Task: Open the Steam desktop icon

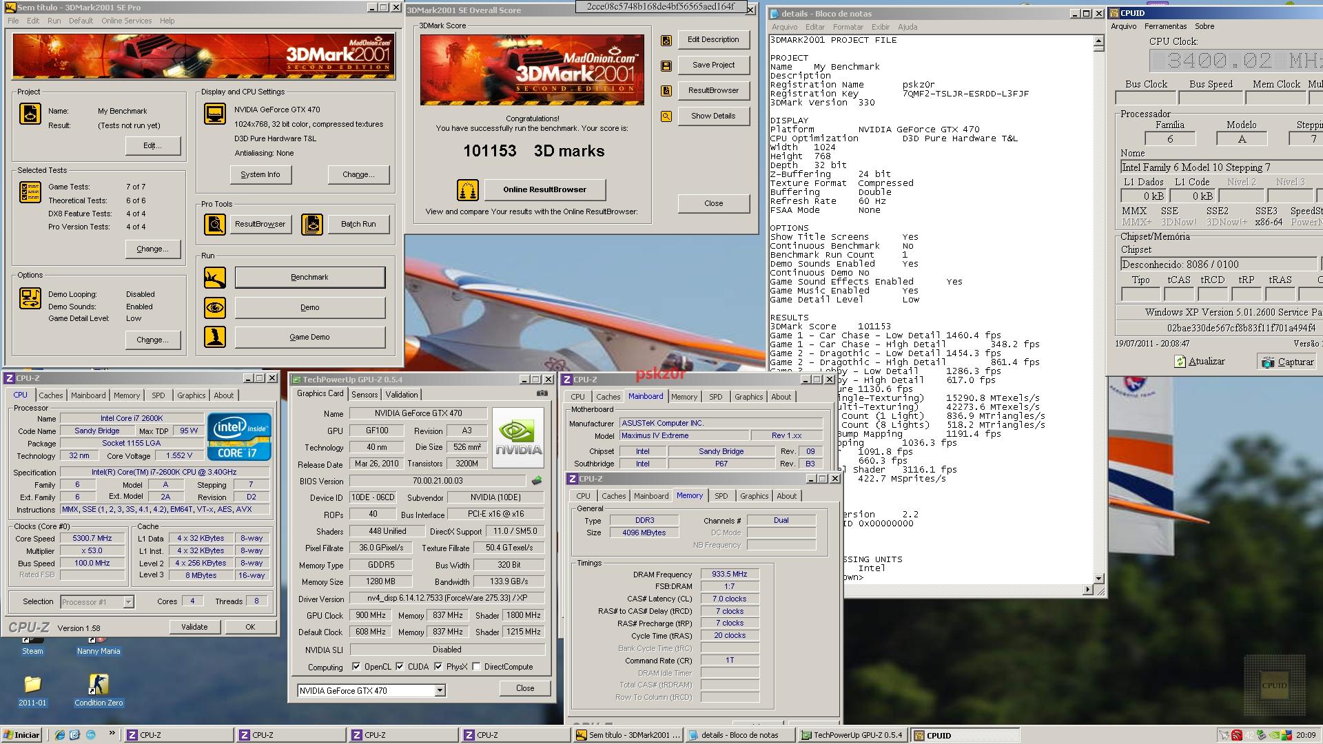Action: click(32, 646)
